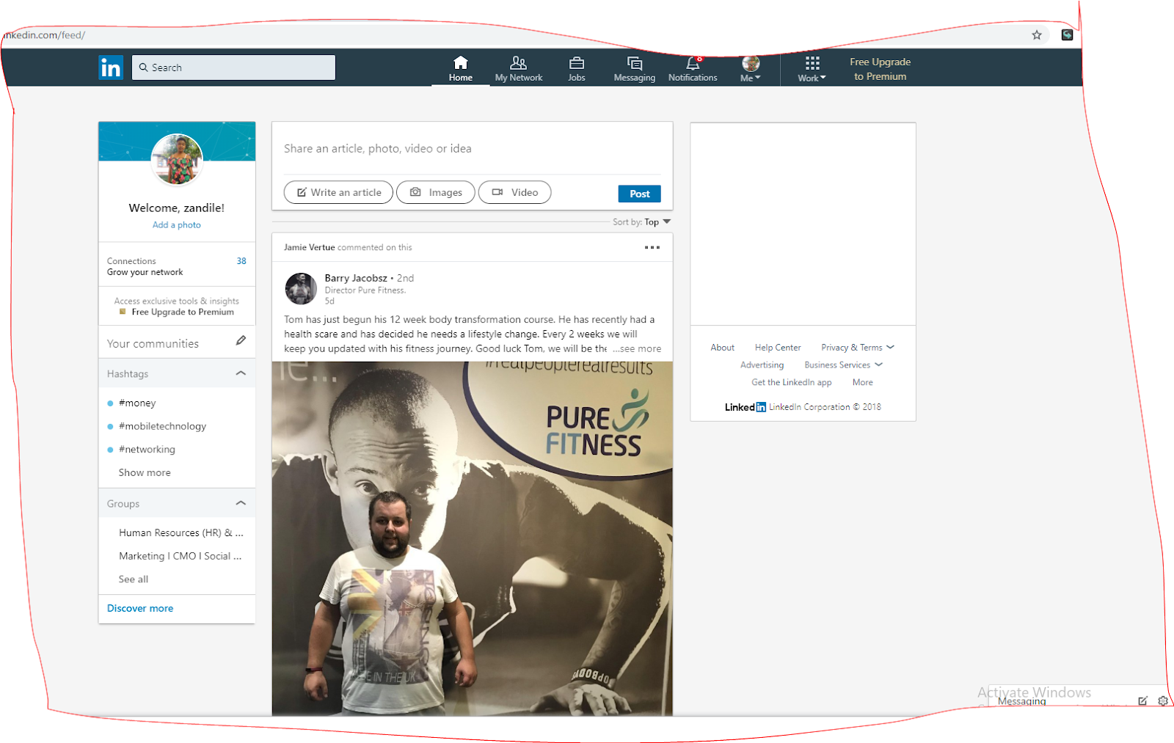Click the browser extension icon
This screenshot has height=743, width=1174.
pos(1068,34)
